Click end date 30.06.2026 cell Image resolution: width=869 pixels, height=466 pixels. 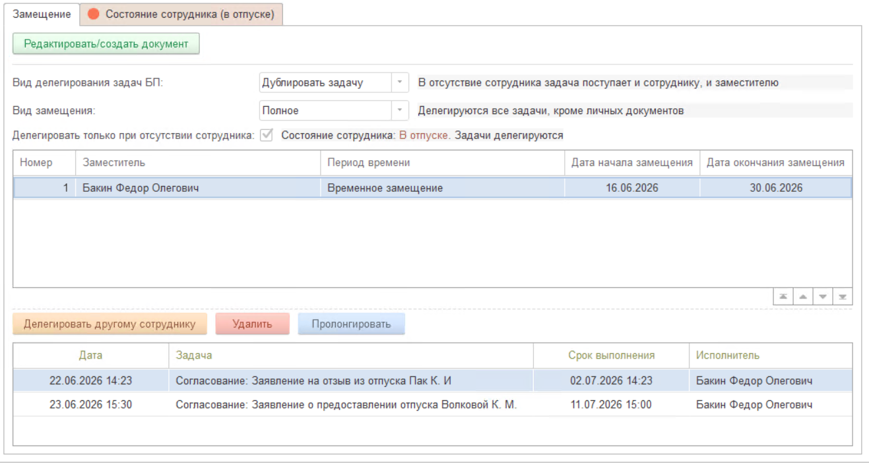click(776, 188)
